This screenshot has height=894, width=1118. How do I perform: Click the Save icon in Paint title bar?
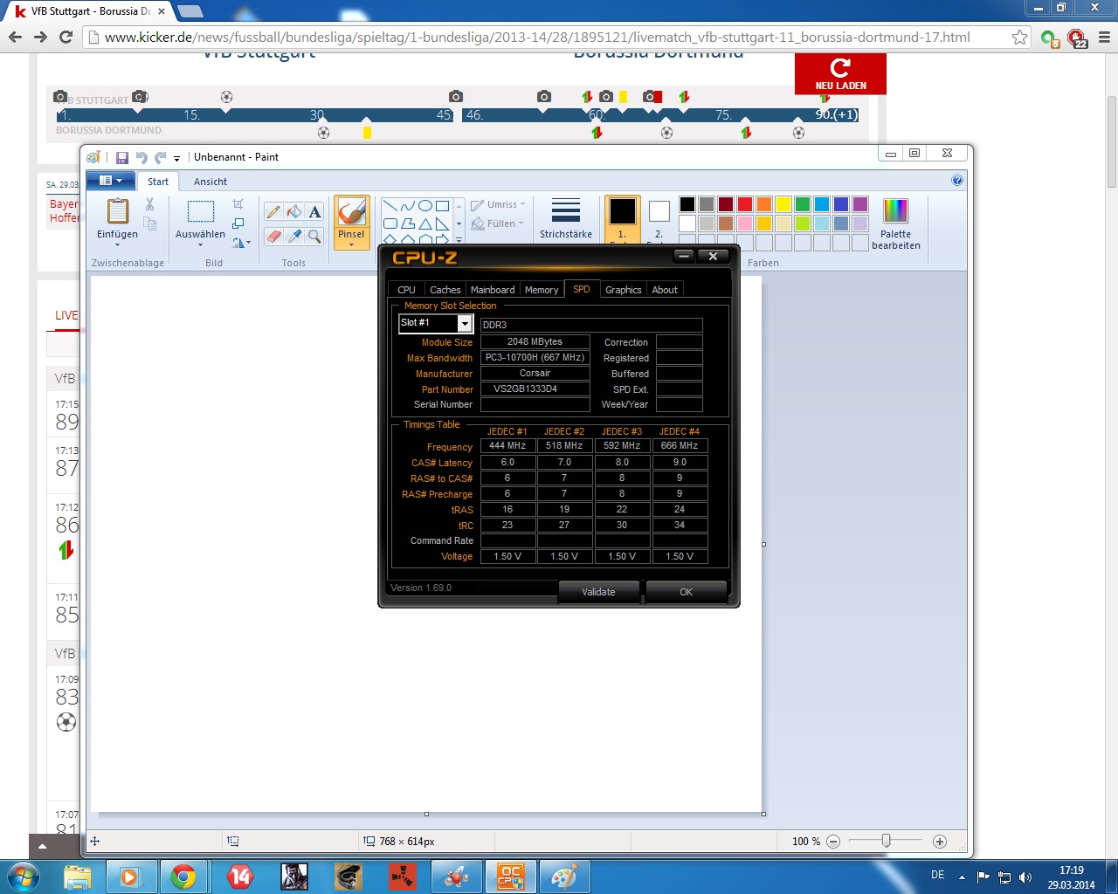coord(122,158)
